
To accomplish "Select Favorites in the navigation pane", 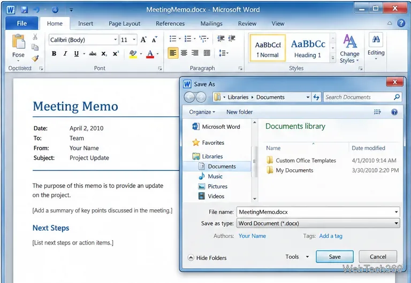I will [208, 143].
